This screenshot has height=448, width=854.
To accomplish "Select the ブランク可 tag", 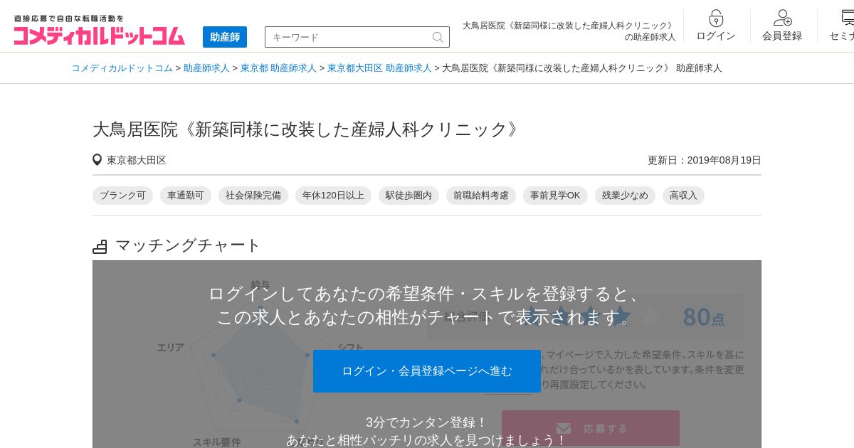I will pos(122,196).
